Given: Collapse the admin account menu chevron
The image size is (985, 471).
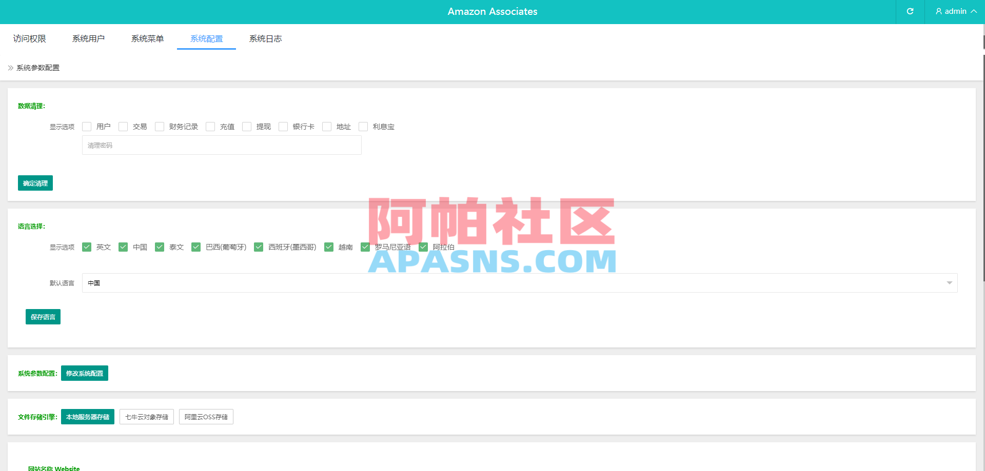Looking at the screenshot, I should click(974, 11).
